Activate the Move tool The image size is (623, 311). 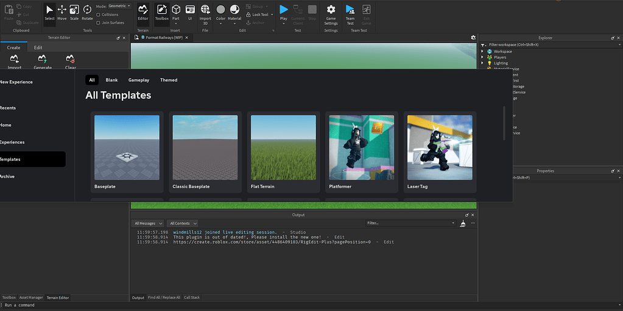(62, 13)
